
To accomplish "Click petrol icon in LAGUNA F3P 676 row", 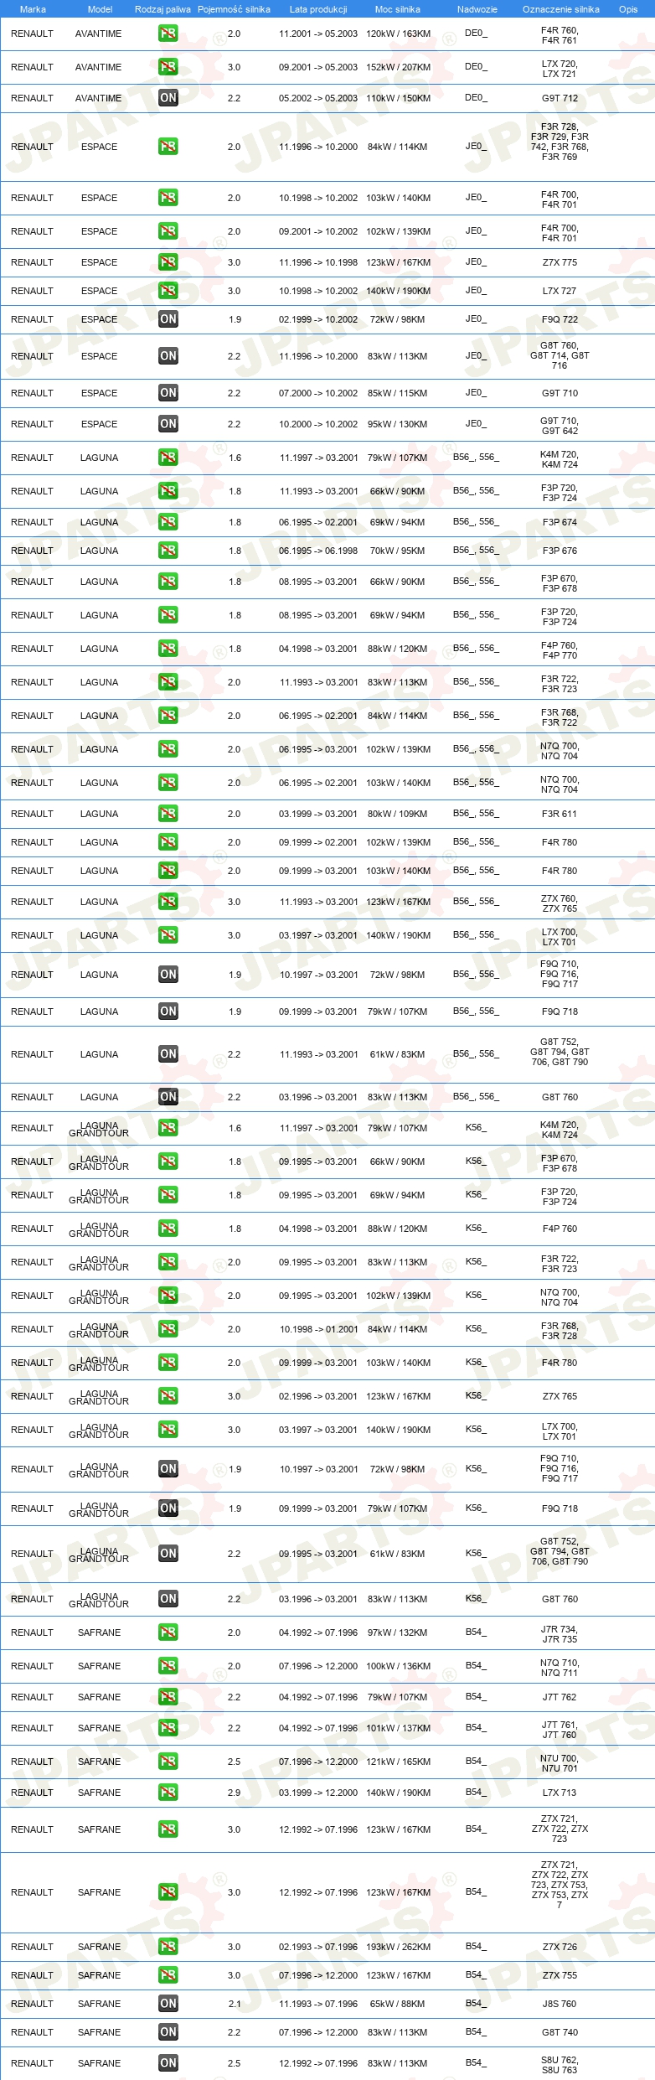I will coord(168,551).
